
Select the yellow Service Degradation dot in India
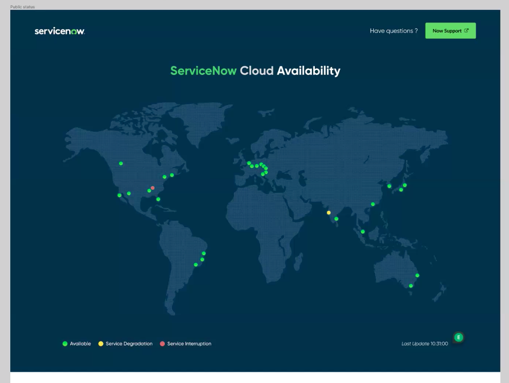pyautogui.click(x=329, y=213)
